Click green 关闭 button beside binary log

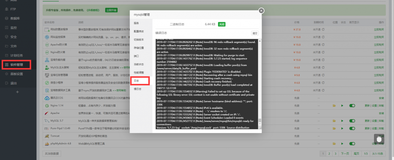222,24
